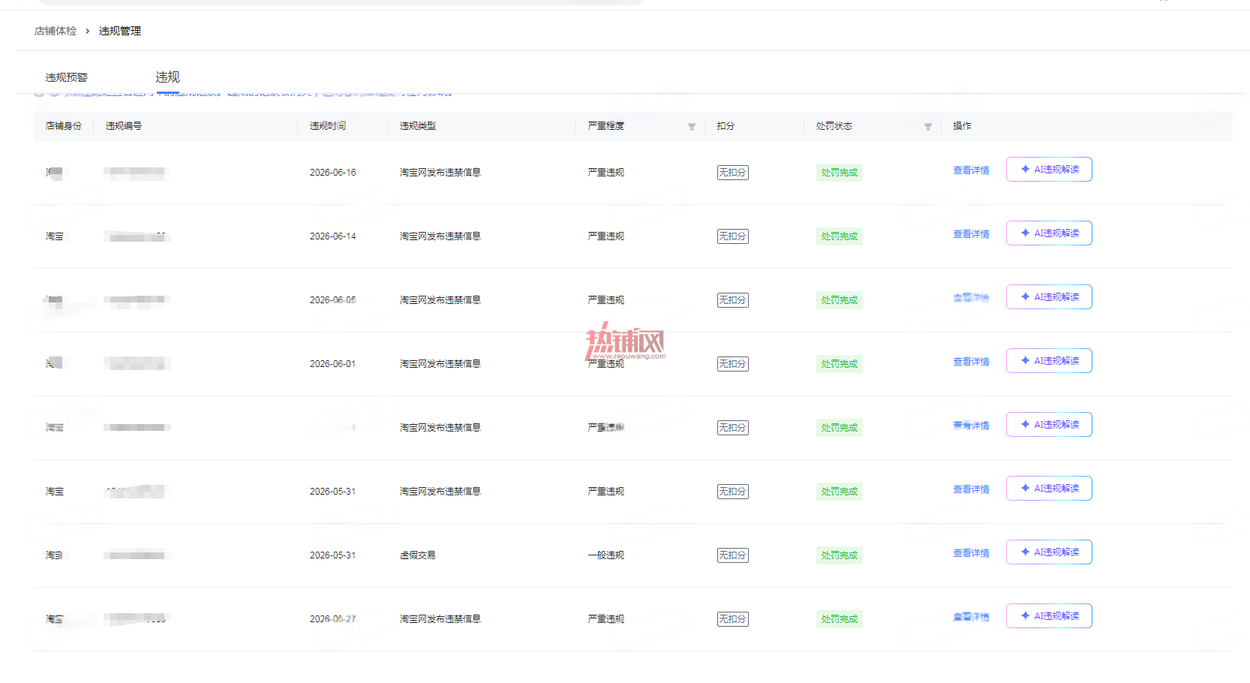The width and height of the screenshot is (1250, 683).
Task: Click the 违规类型 column header
Action: 418,126
